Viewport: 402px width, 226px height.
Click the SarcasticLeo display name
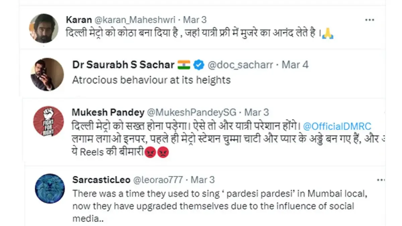click(x=101, y=179)
